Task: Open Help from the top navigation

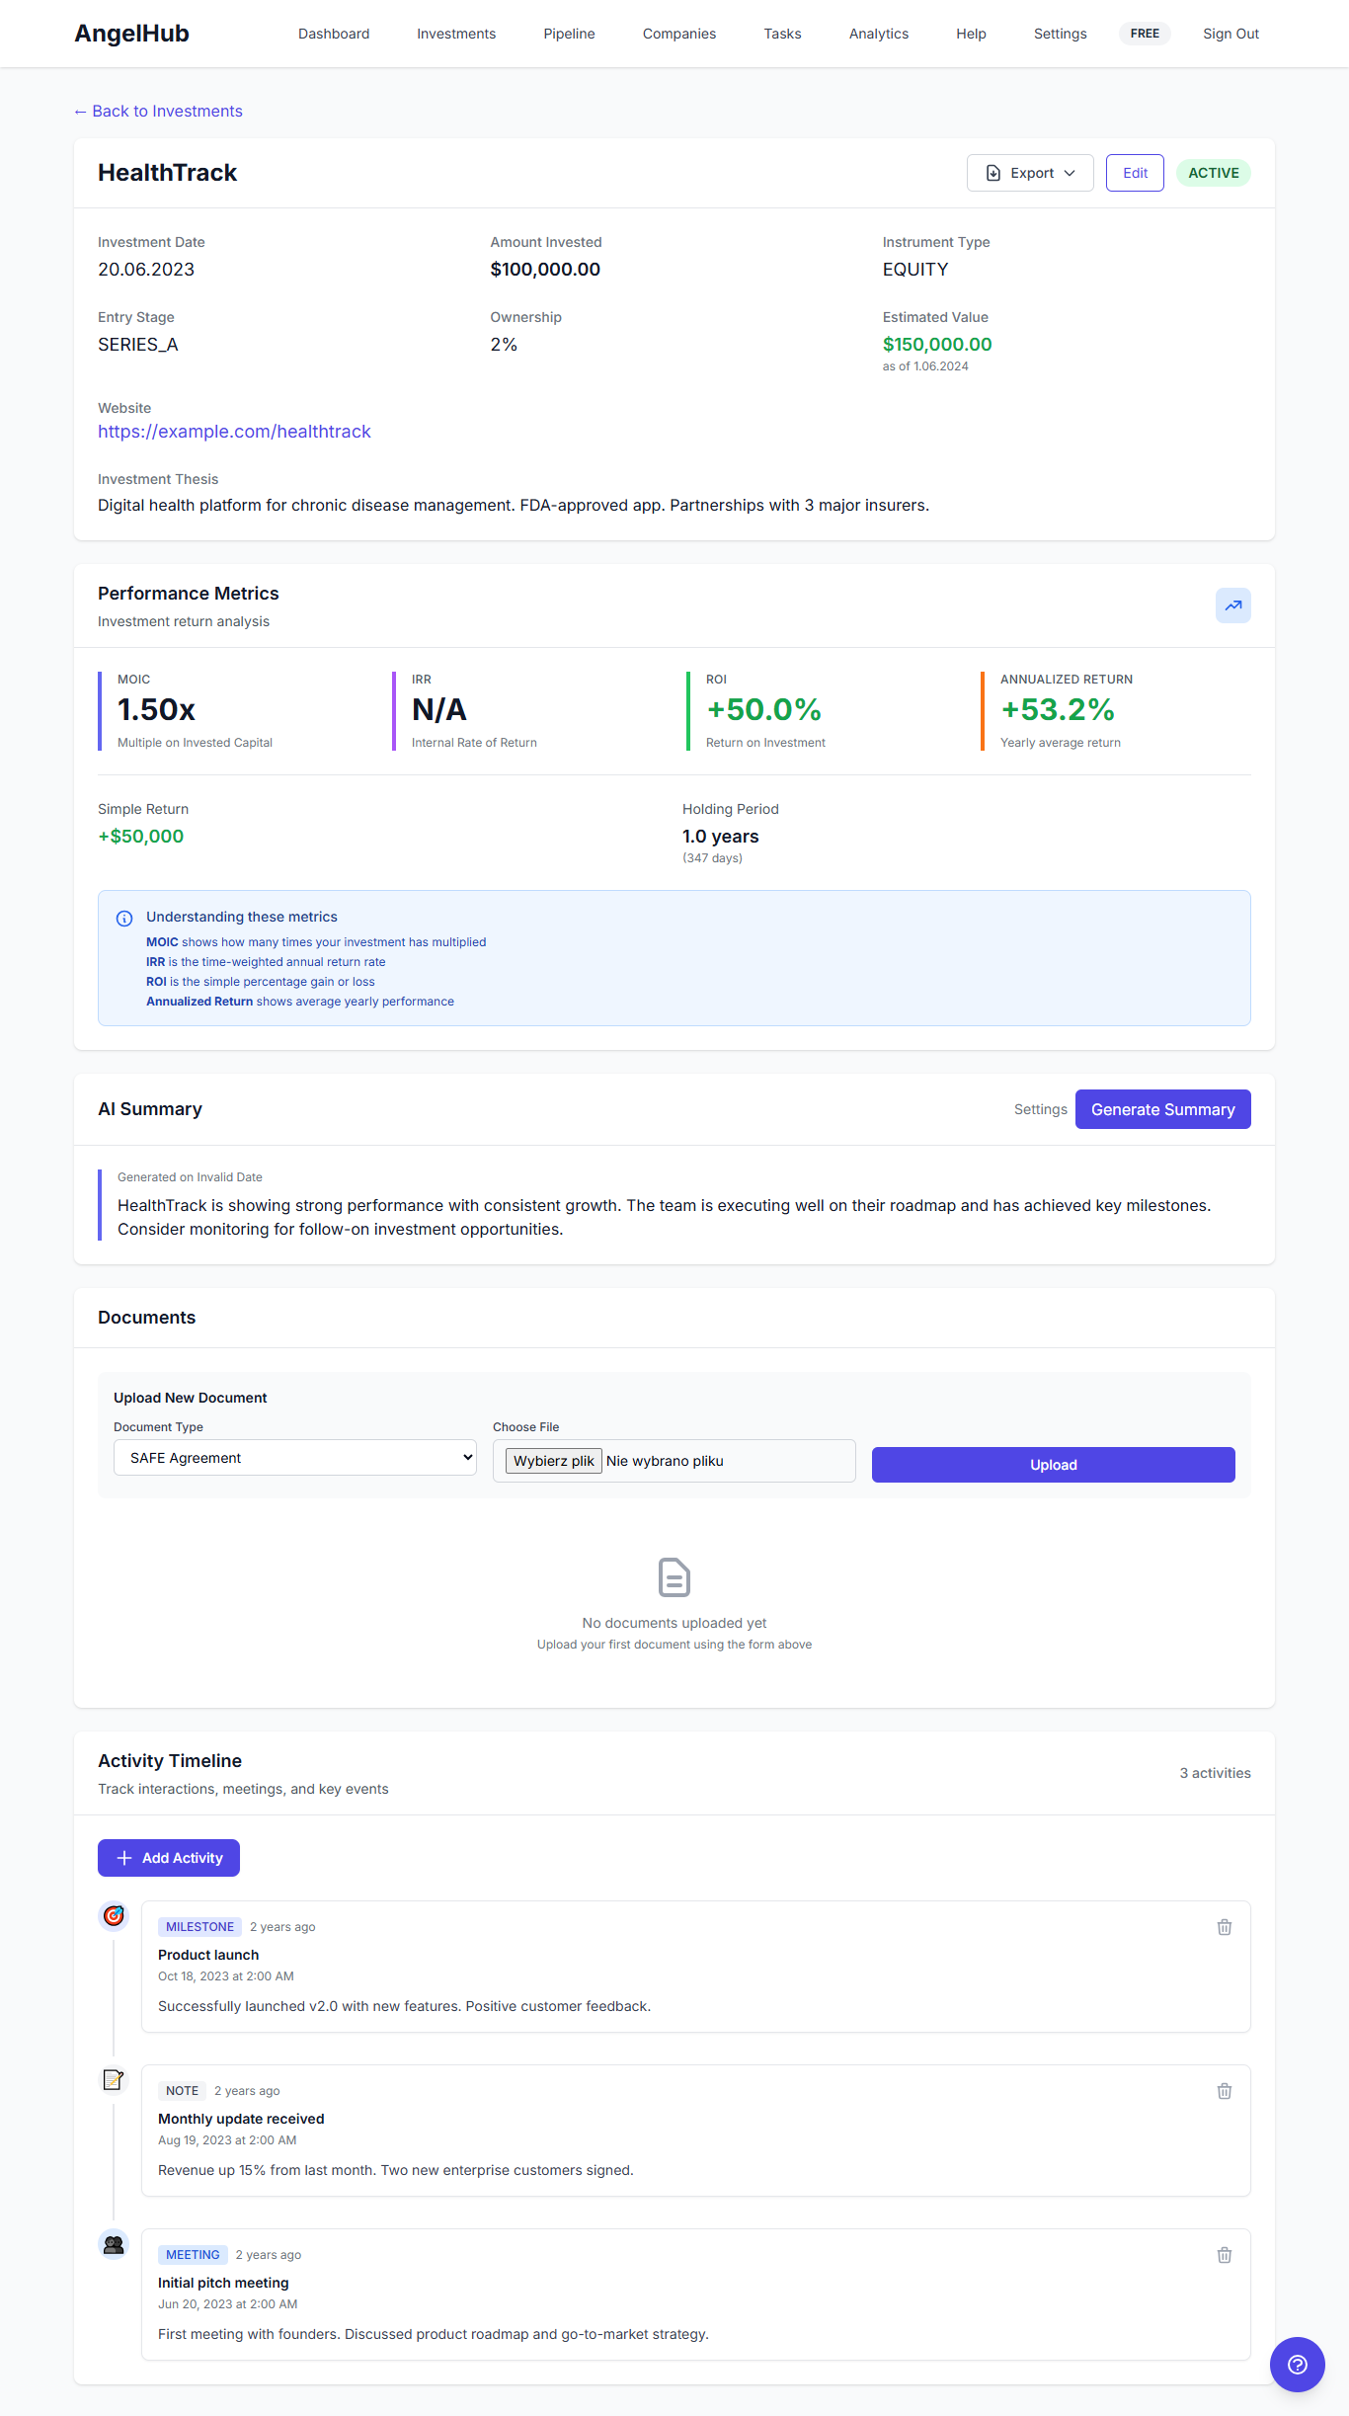Action: 971,34
